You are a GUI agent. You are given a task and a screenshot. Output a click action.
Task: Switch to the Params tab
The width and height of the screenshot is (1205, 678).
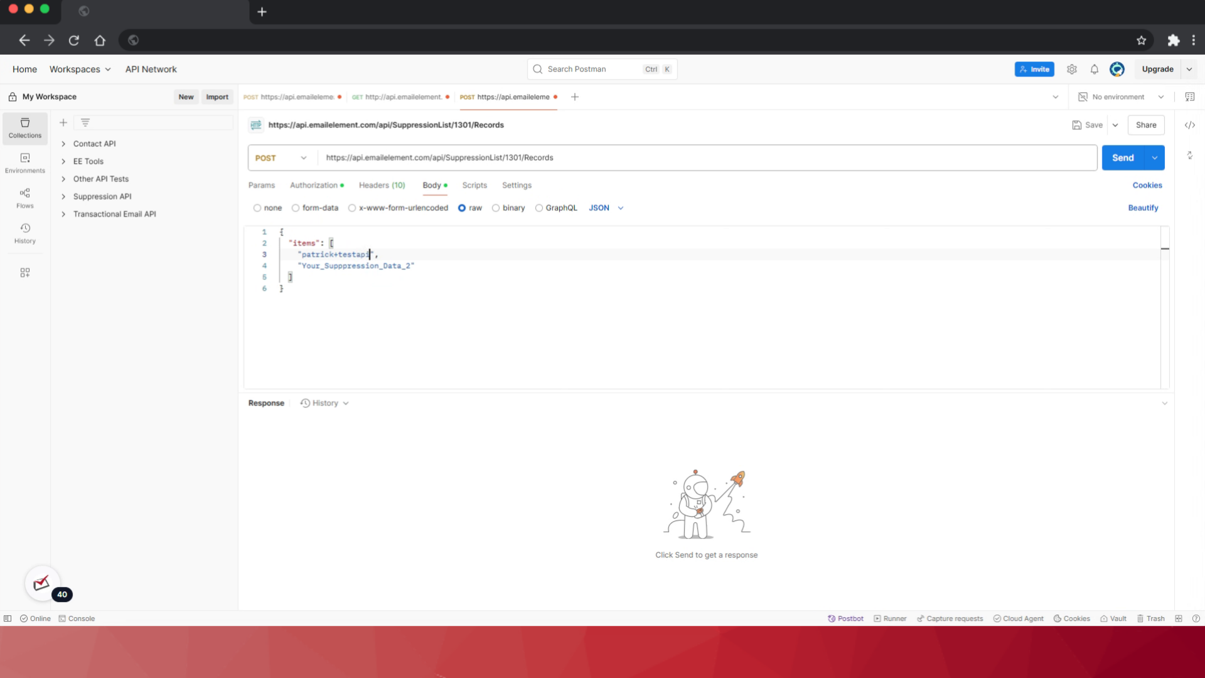[262, 185]
